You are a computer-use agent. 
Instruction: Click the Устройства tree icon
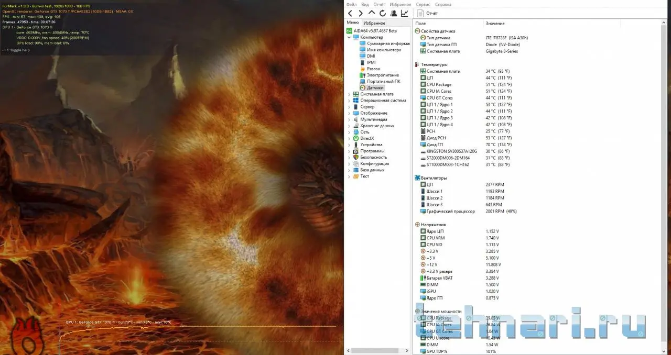coord(356,145)
